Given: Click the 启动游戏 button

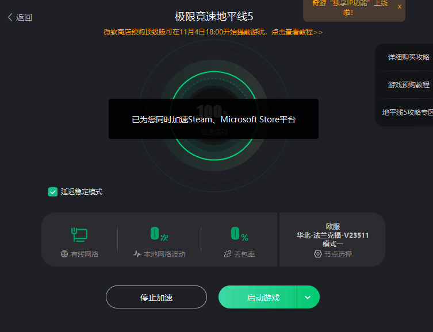Looking at the screenshot, I should click(x=258, y=298).
